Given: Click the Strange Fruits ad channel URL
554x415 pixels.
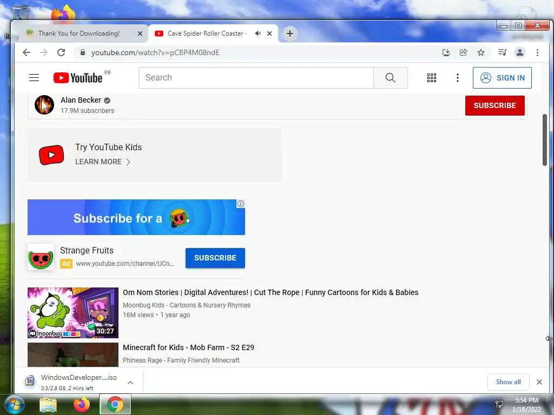Looking at the screenshot, I should [125, 264].
